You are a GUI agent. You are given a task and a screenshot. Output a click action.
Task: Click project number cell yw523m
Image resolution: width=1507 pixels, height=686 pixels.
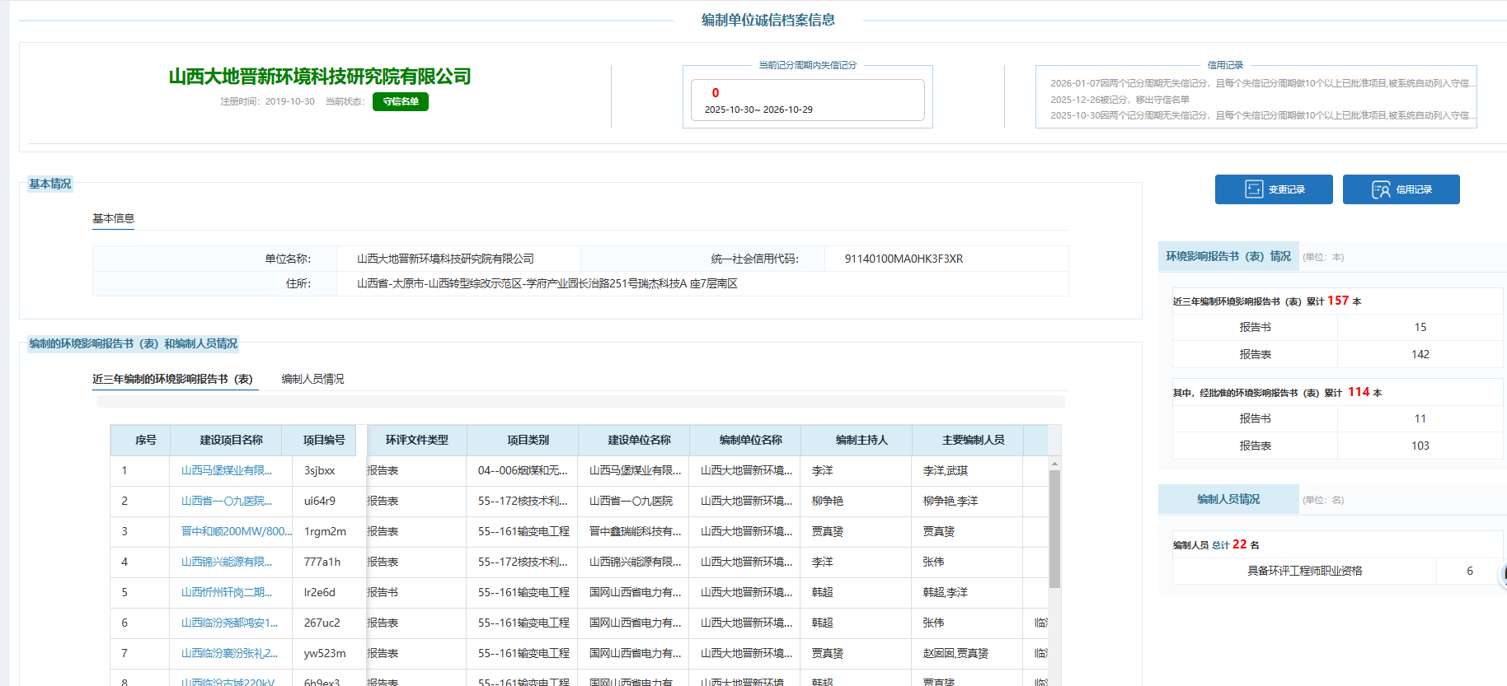(325, 653)
